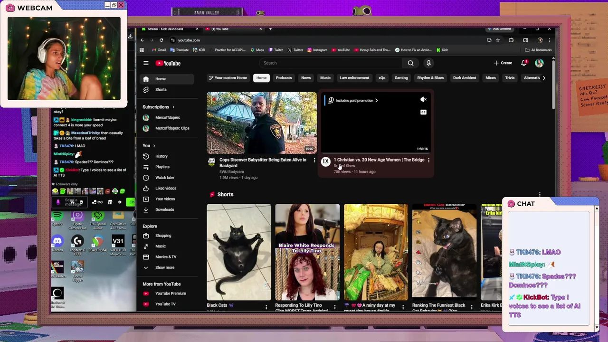
Task: Click the search magnifier button
Action: tap(410, 63)
